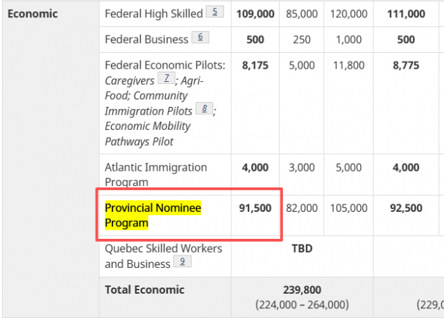Click the 8,175 Federal Economic Pilots value
The image size is (444, 318).
coord(255,65)
